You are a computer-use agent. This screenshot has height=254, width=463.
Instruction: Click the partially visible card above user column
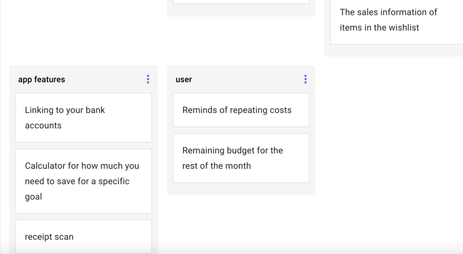coord(241,2)
